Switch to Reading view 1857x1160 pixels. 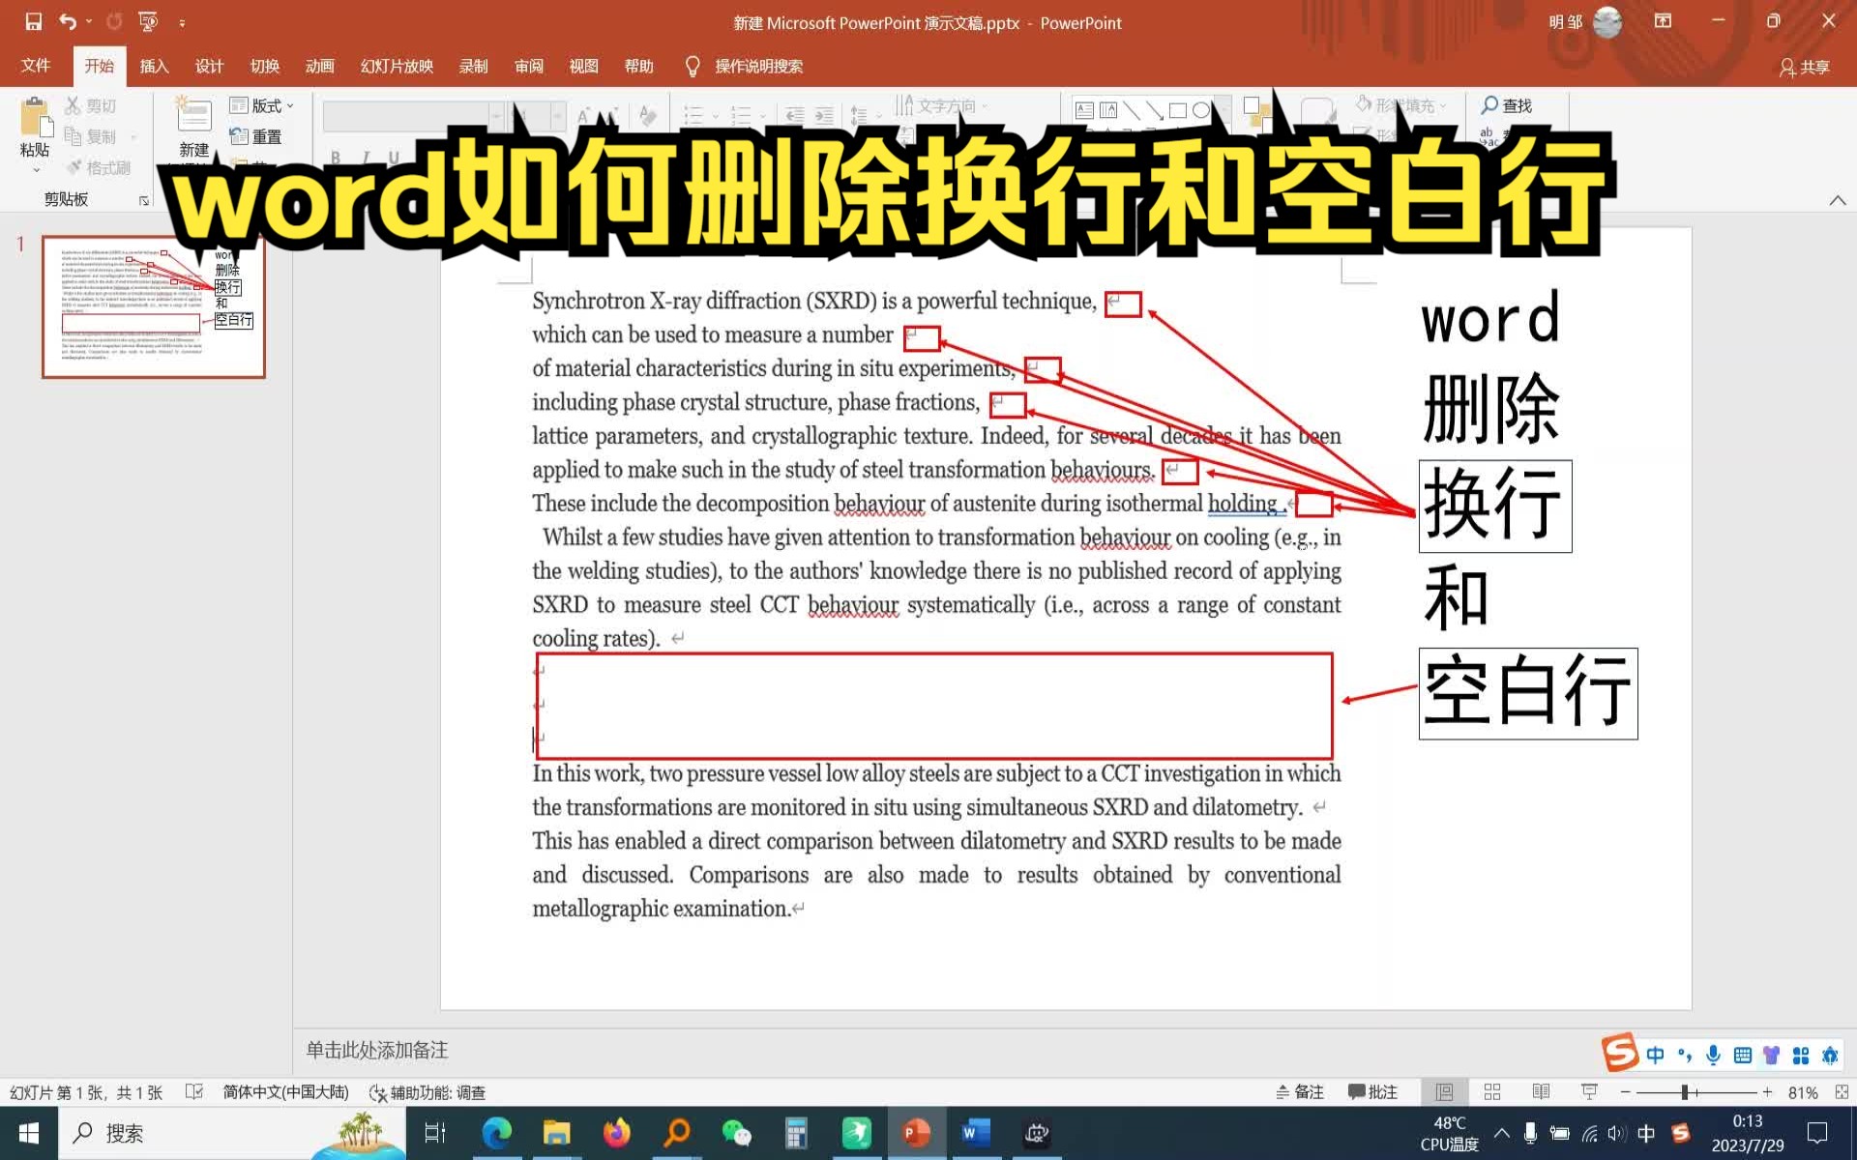(x=1541, y=1091)
